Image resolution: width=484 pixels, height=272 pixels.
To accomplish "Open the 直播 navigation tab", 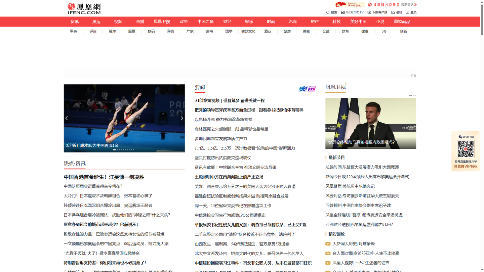I will click(x=140, y=21).
